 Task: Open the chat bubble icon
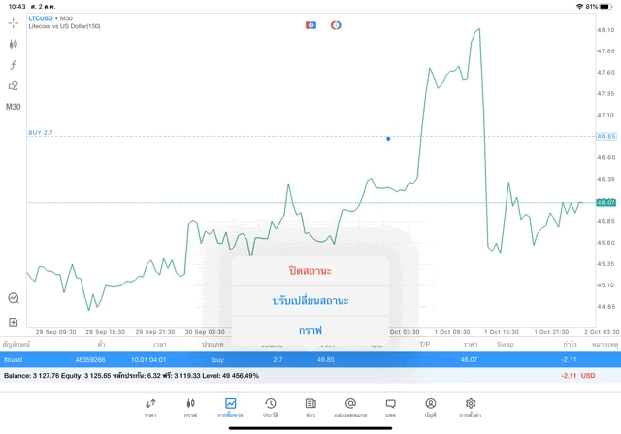click(x=390, y=406)
